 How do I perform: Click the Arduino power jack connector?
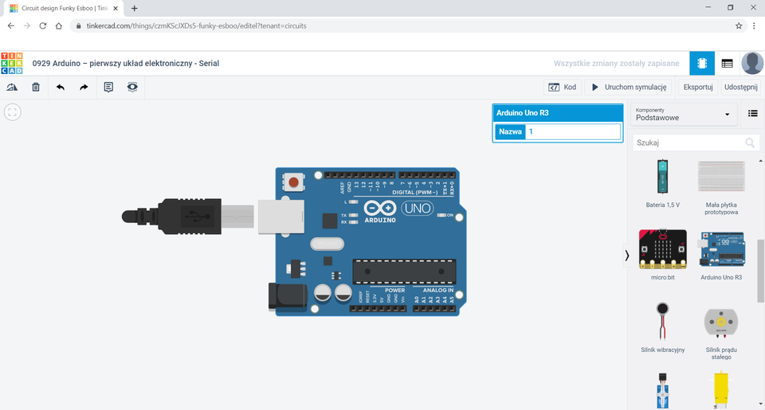point(288,296)
